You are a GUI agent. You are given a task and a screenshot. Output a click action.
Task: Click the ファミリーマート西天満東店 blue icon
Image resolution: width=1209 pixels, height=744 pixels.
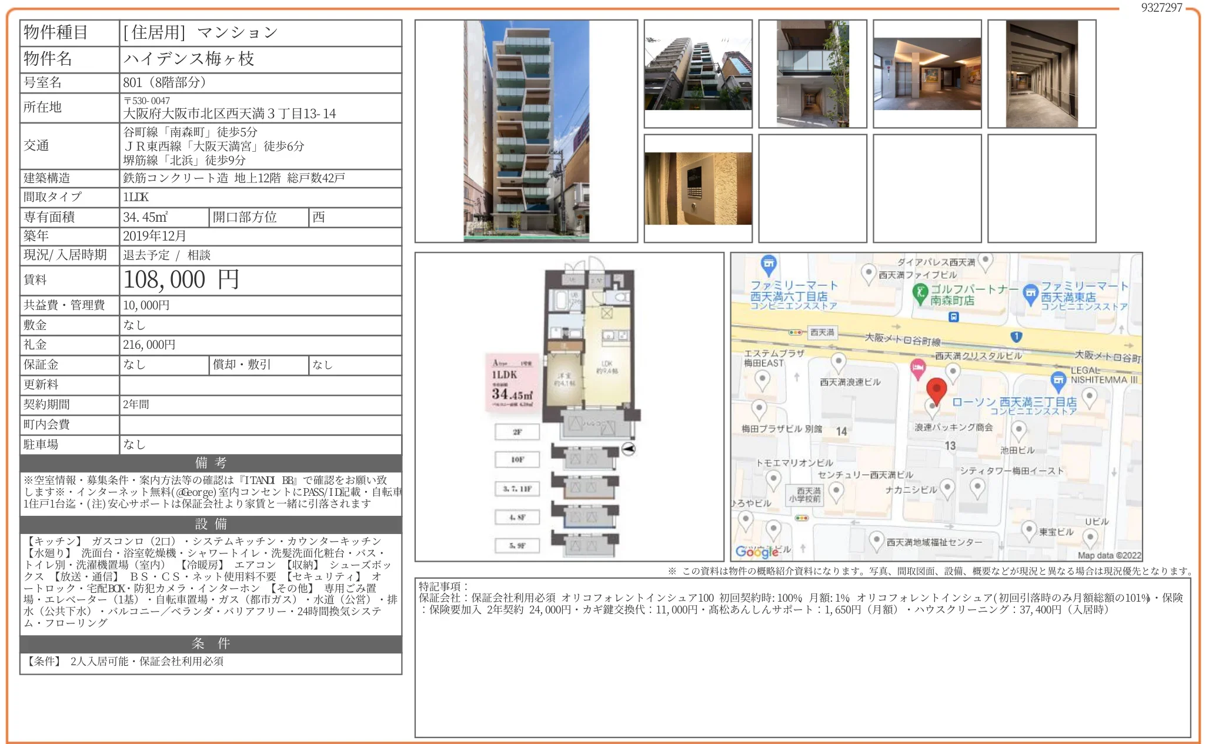(1030, 293)
